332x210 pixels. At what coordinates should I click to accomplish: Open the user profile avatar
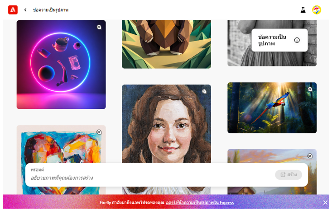click(x=317, y=9)
